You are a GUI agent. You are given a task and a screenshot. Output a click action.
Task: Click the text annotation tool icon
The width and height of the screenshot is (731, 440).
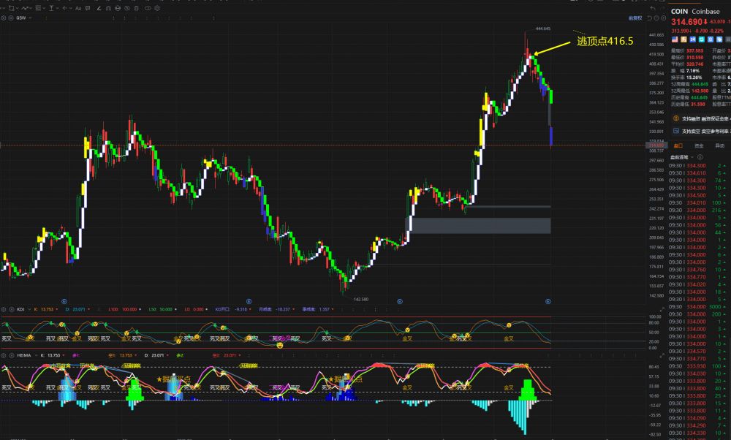(x=78, y=8)
